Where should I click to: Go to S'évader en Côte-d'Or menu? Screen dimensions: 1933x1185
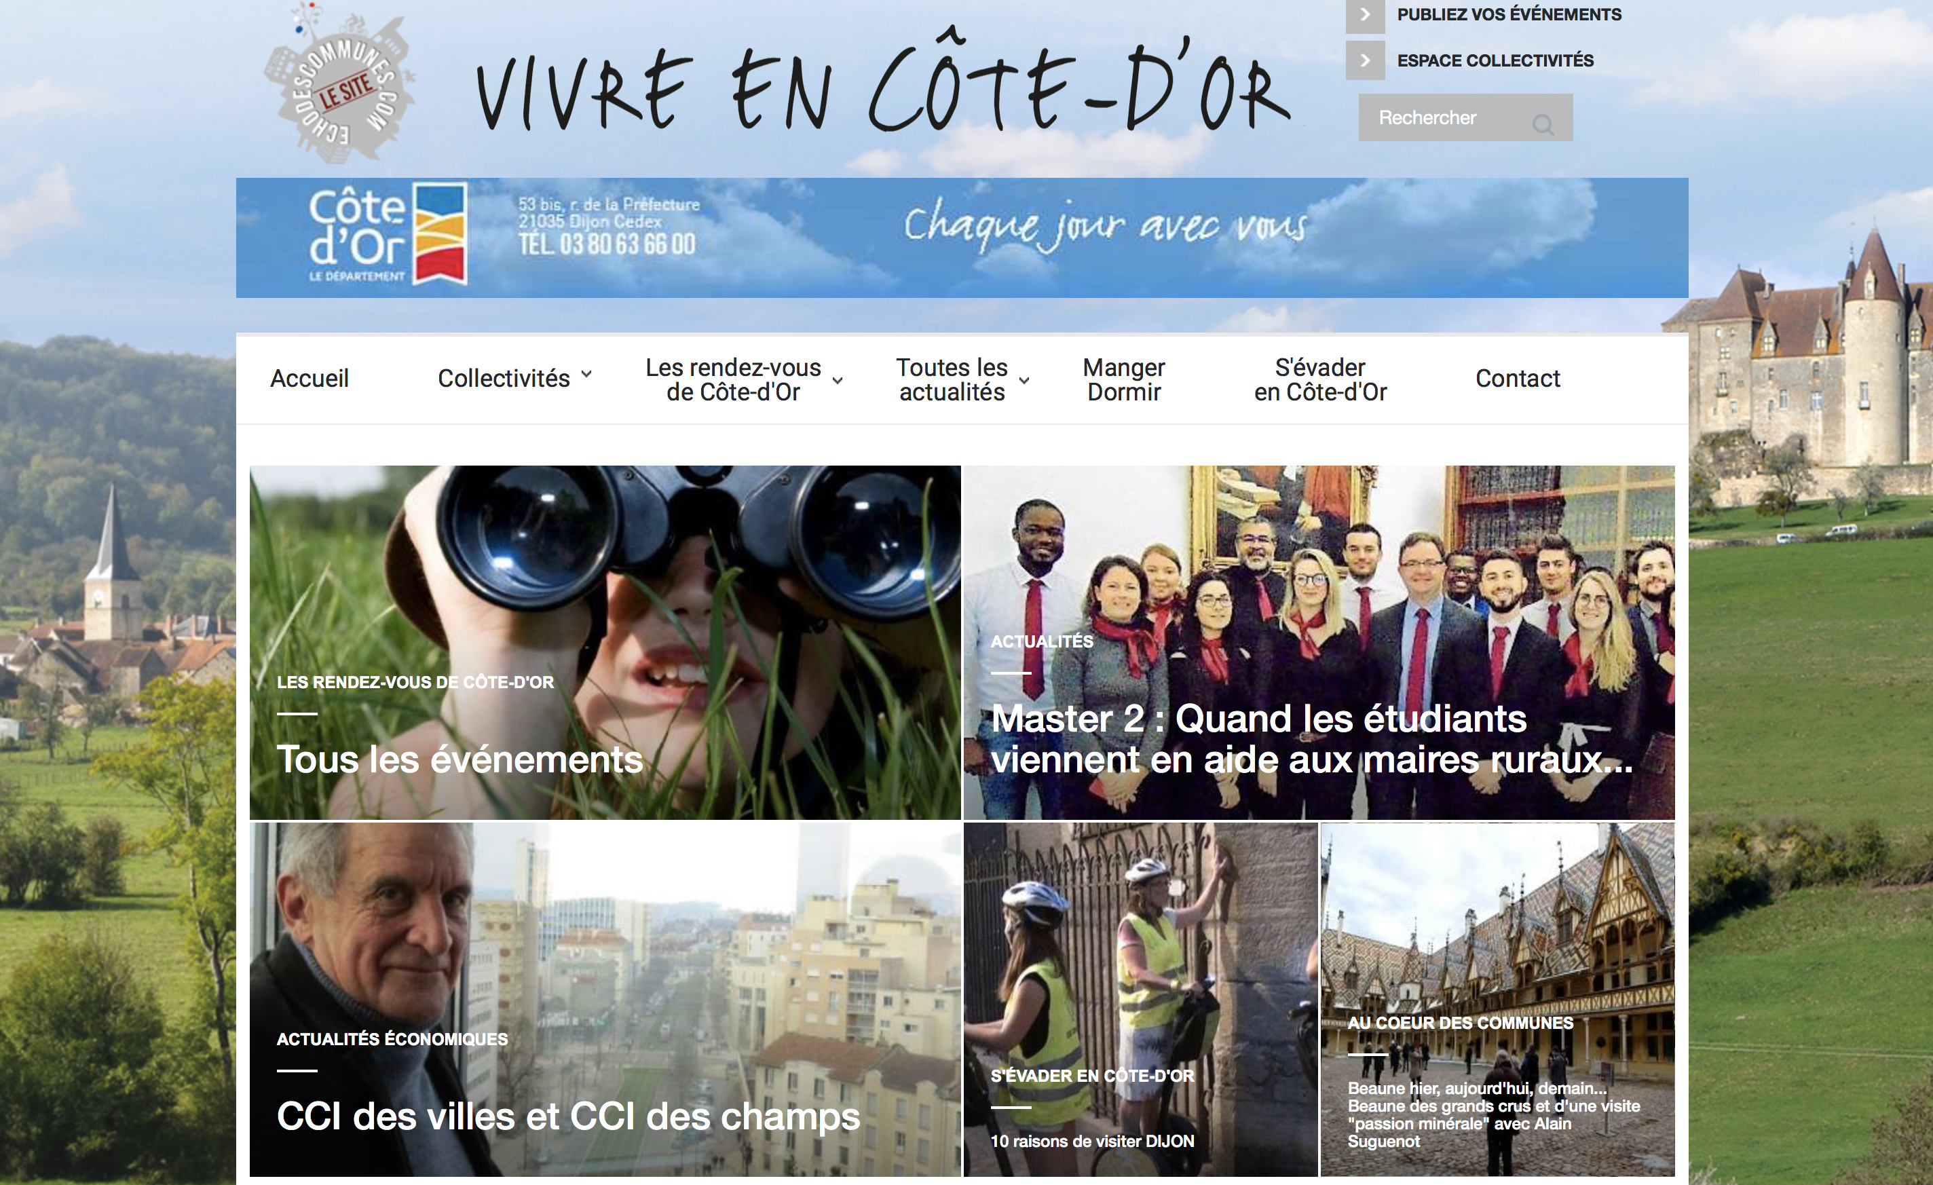(1320, 379)
